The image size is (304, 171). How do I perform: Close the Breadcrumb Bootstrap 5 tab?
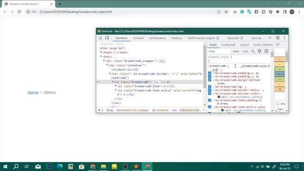[52, 4]
